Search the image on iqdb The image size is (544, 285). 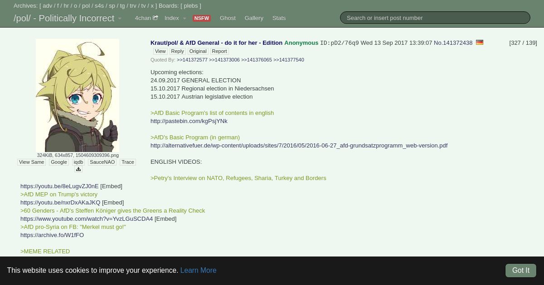point(78,162)
